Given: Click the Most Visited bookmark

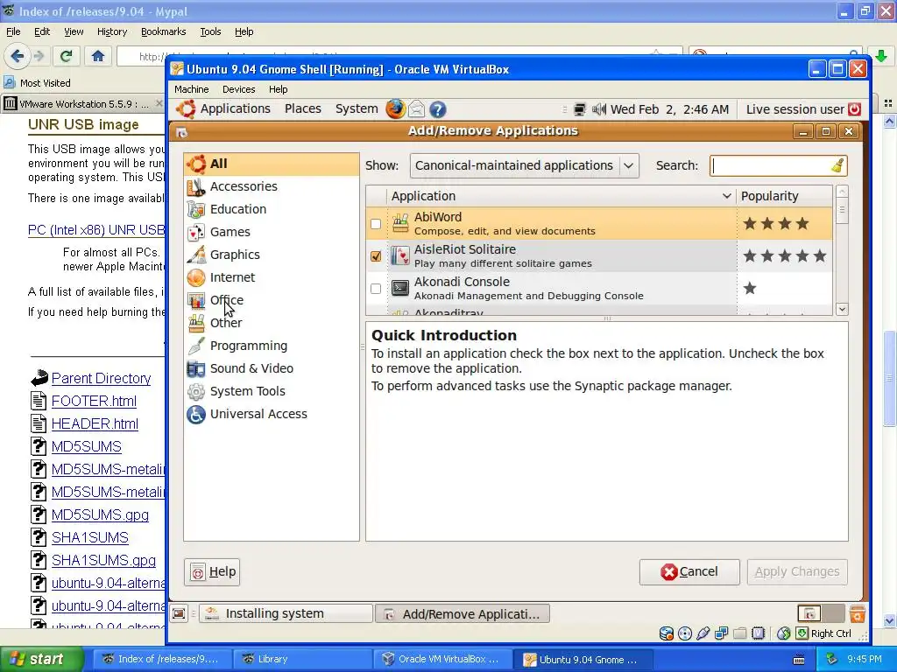Looking at the screenshot, I should (37, 83).
